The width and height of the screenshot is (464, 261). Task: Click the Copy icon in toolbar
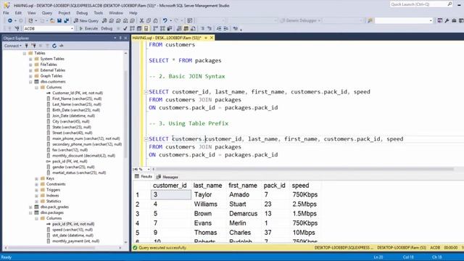(149, 20)
